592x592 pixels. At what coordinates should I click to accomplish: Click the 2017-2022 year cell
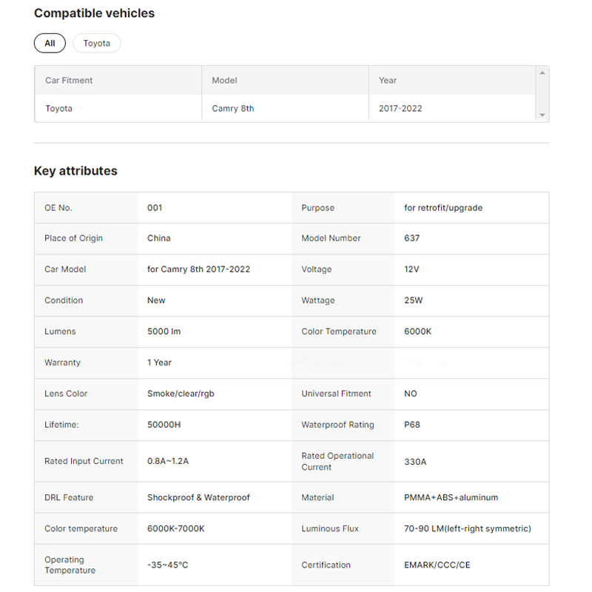pyautogui.click(x=400, y=108)
